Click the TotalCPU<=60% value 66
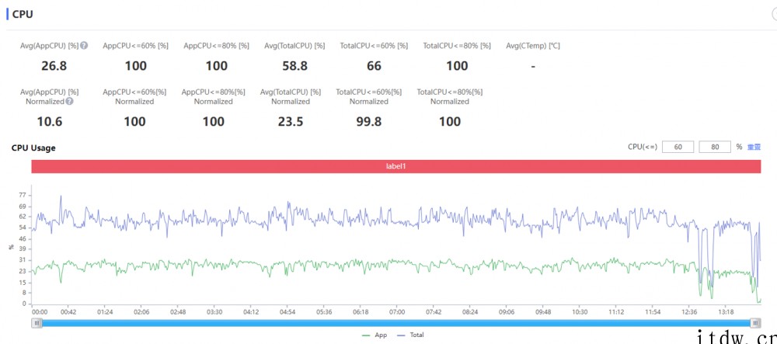The image size is (777, 344). [374, 66]
